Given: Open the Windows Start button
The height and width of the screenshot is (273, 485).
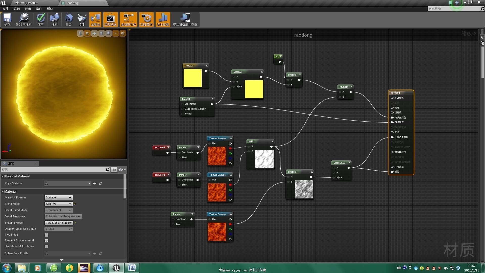Looking at the screenshot, I should coord(7,268).
